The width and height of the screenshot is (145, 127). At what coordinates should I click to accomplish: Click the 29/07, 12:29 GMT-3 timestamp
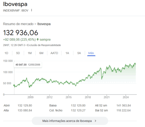point(14,45)
